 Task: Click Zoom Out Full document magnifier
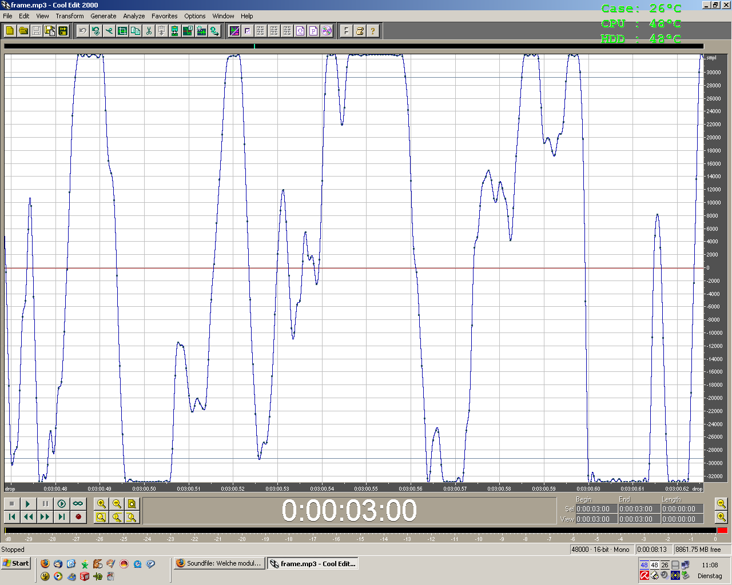point(132,504)
